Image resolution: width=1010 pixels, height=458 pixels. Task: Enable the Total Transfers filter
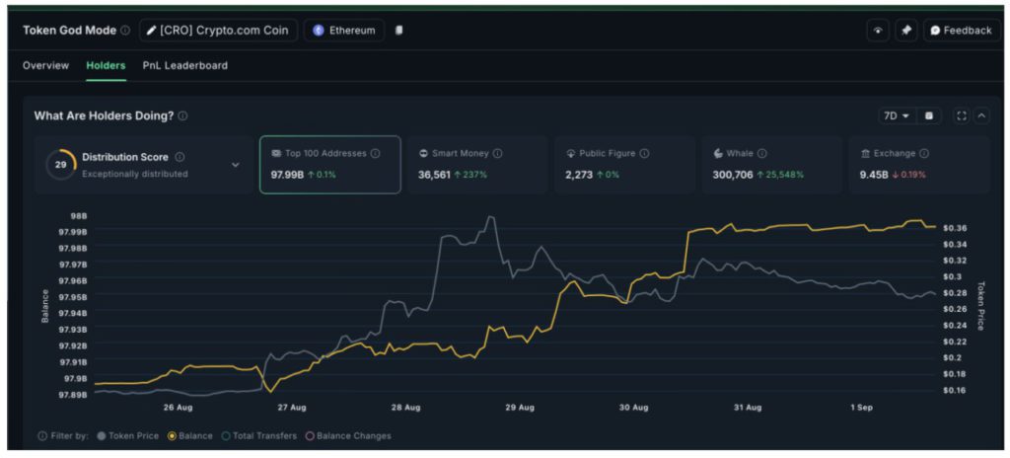(x=259, y=435)
